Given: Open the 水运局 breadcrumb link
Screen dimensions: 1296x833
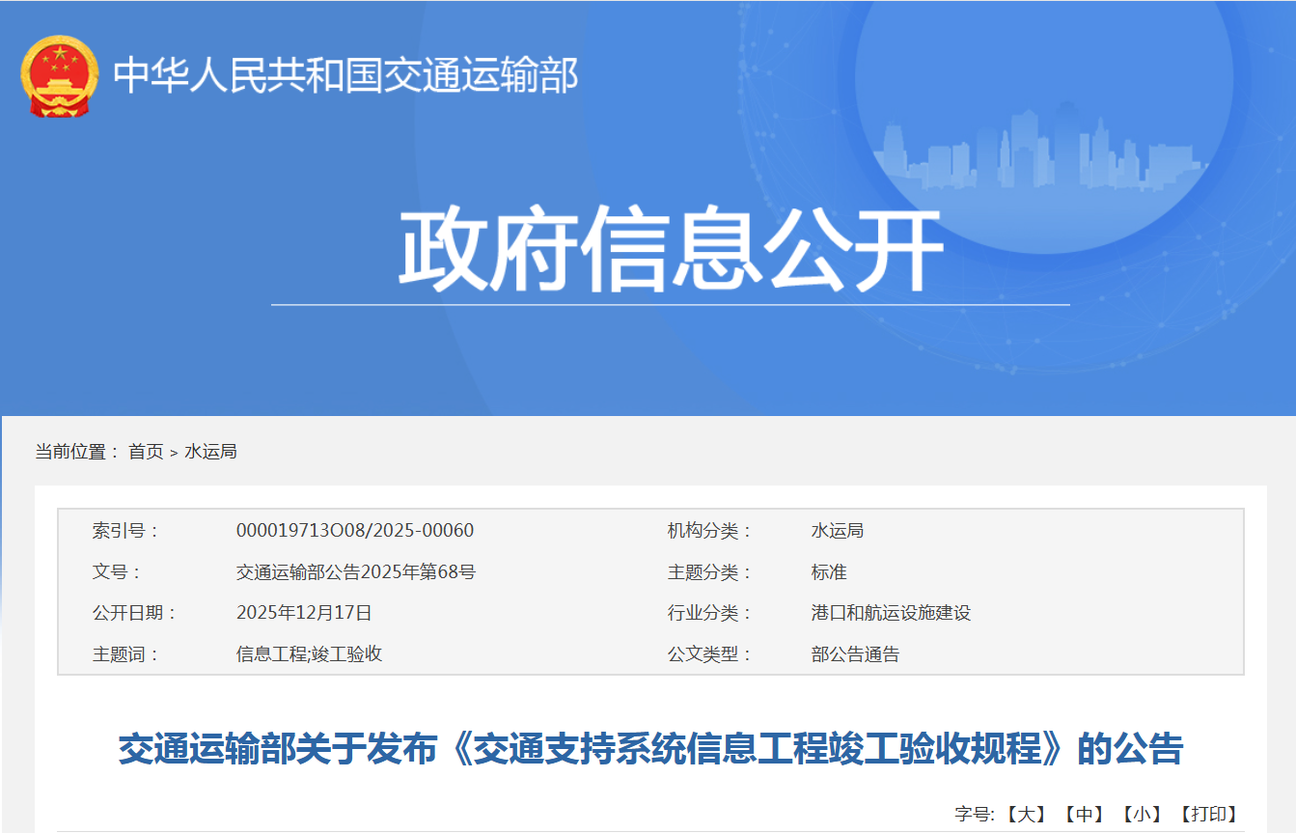Looking at the screenshot, I should pos(210,452).
